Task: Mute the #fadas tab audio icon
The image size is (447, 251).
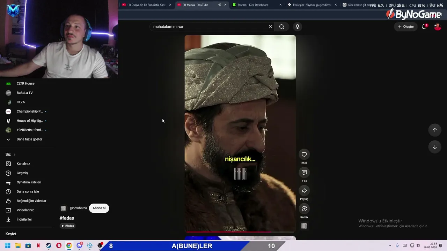Action: [x=220, y=5]
